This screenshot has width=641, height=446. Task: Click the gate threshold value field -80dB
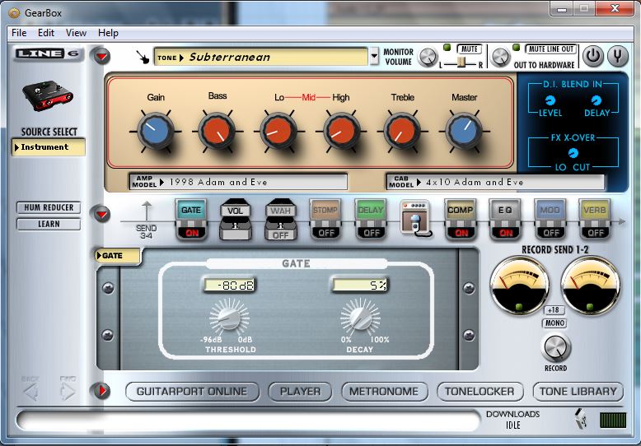point(229,285)
